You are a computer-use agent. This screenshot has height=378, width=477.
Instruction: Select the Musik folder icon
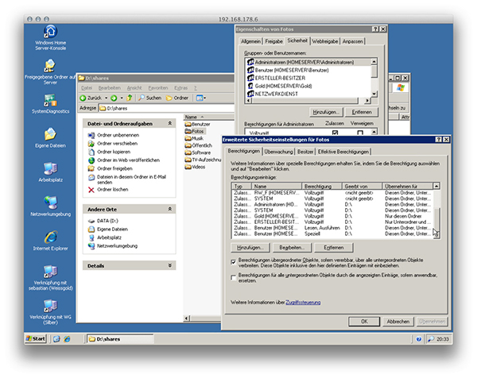(x=188, y=138)
